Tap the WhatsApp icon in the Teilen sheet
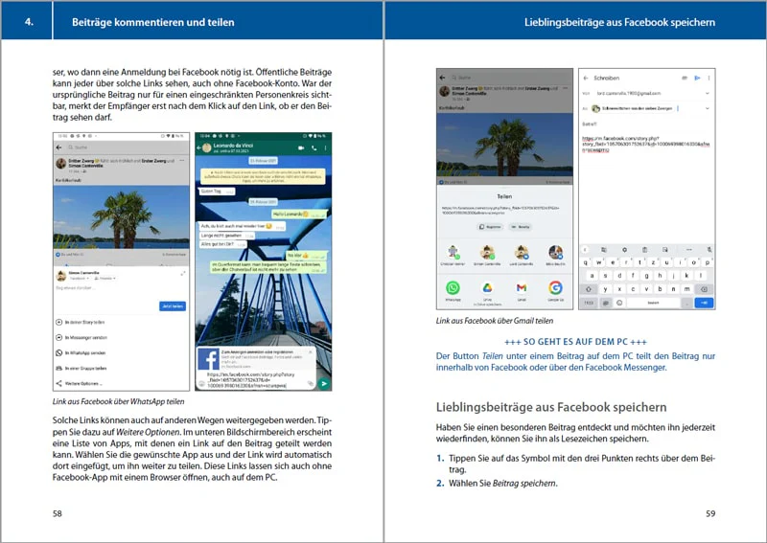The width and height of the screenshot is (767, 543). (453, 288)
